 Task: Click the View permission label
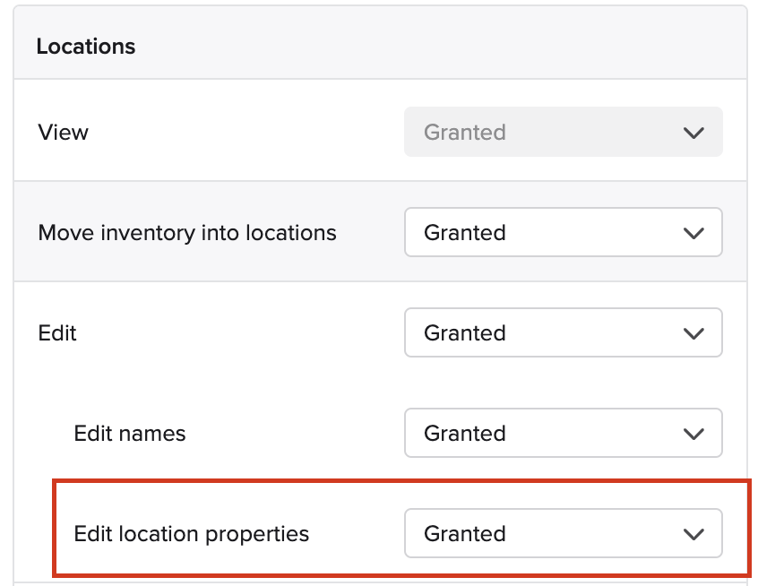pos(64,133)
